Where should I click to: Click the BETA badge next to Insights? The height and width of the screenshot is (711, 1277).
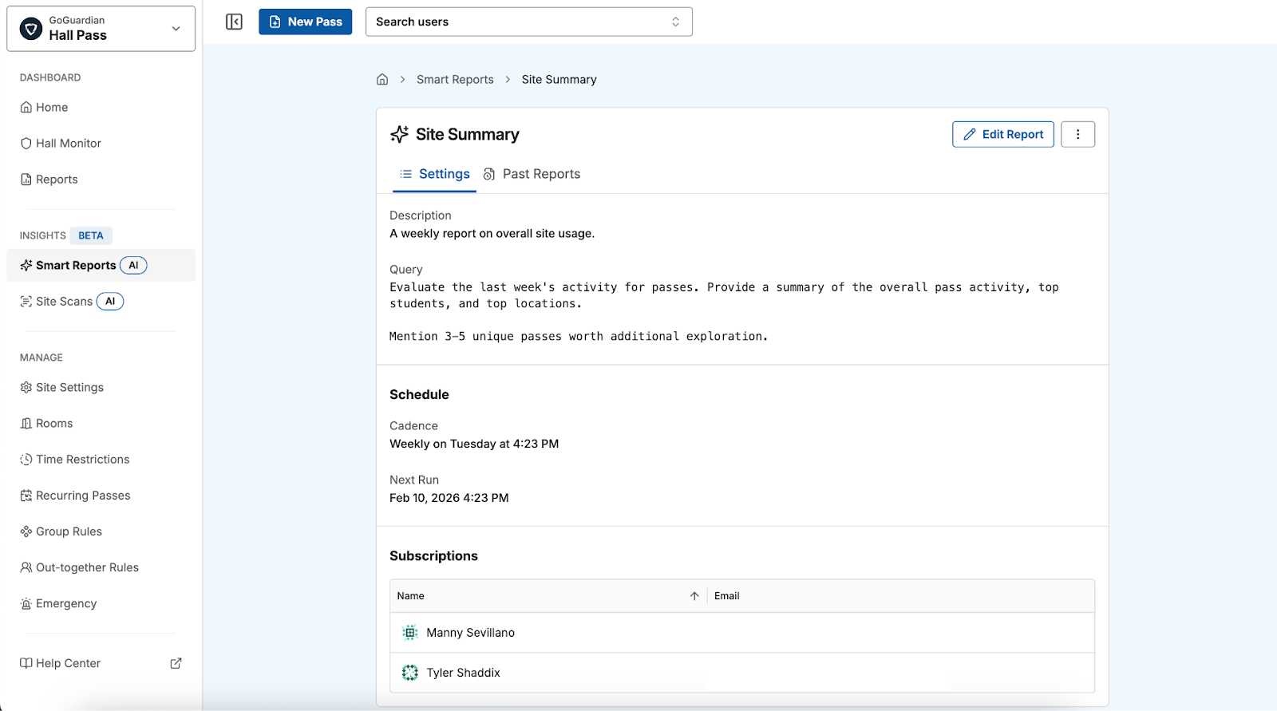[x=91, y=235]
